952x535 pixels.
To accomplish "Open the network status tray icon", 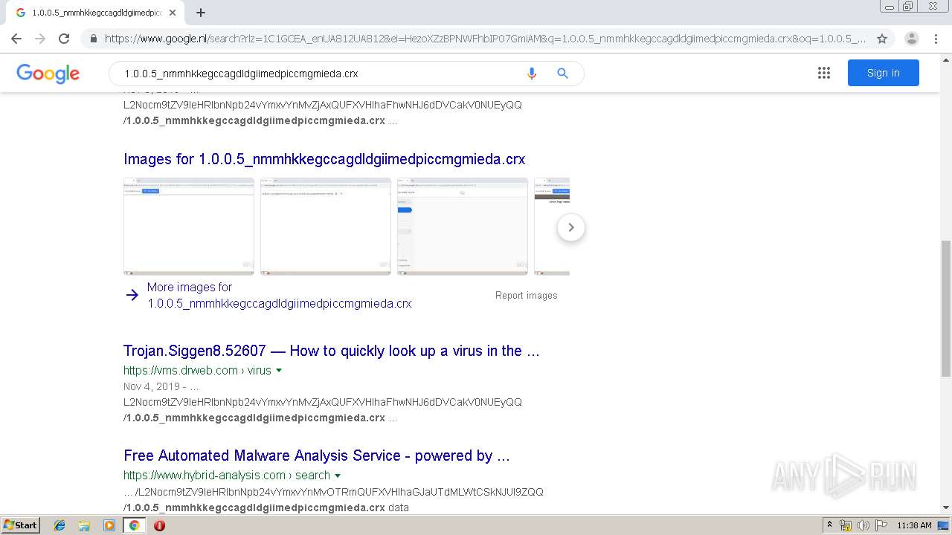I will 846,525.
